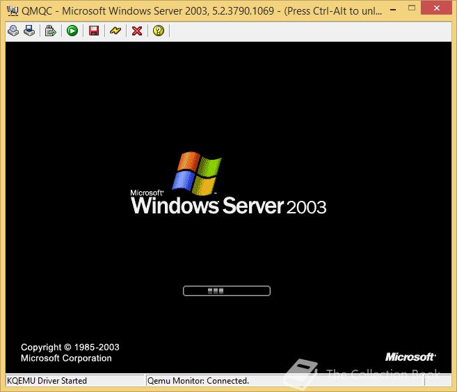Click the QMQC window title text
Viewport: 457px width, 392px height.
pos(202,11)
